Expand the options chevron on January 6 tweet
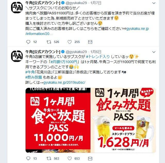The height and width of the screenshot is (163, 165). (x=154, y=52)
